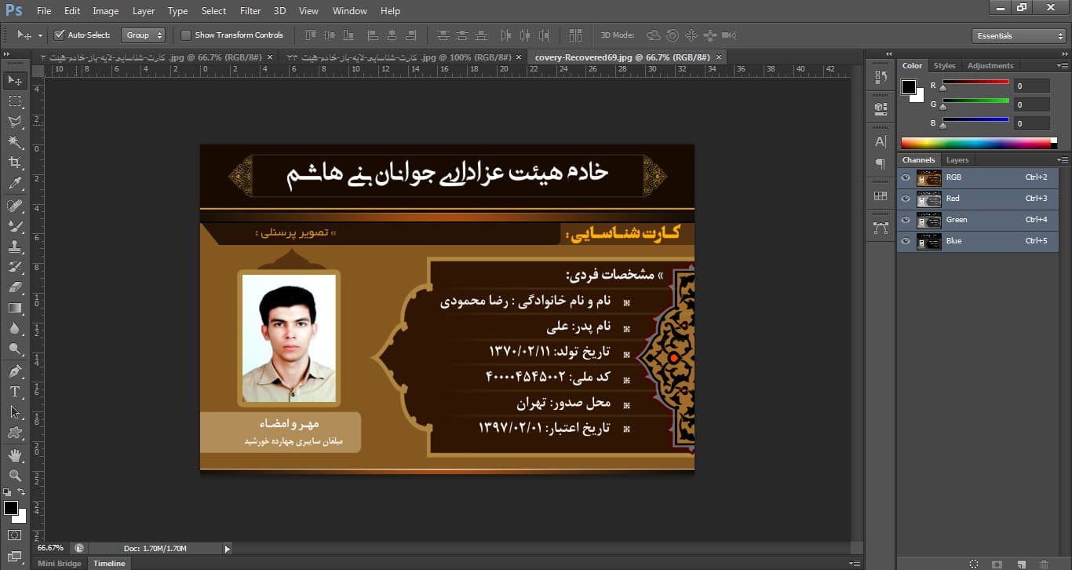The height and width of the screenshot is (570, 1072).
Task: Select the Eyedropper tool
Action: click(x=15, y=183)
